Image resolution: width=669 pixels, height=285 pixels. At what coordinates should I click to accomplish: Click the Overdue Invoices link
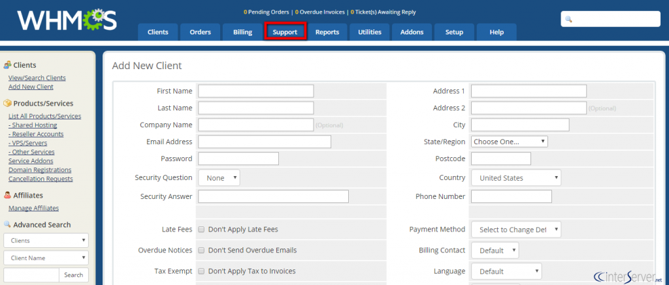pyautogui.click(x=319, y=12)
